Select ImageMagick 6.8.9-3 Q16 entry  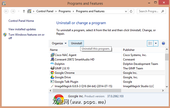pos(83,86)
